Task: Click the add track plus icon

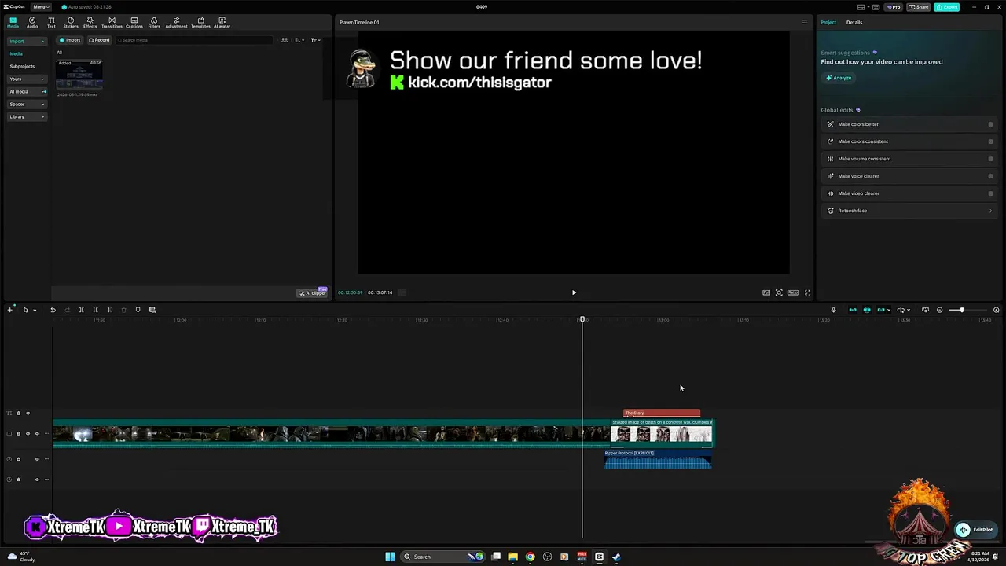Action: tap(9, 310)
